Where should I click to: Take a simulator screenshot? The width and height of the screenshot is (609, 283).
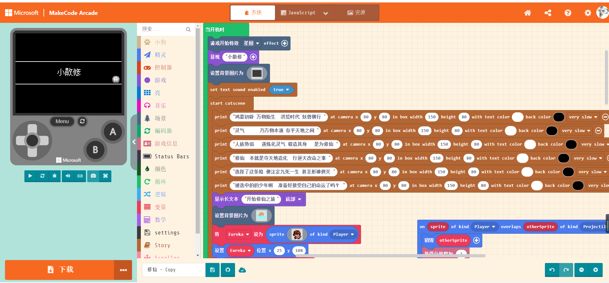click(x=93, y=176)
